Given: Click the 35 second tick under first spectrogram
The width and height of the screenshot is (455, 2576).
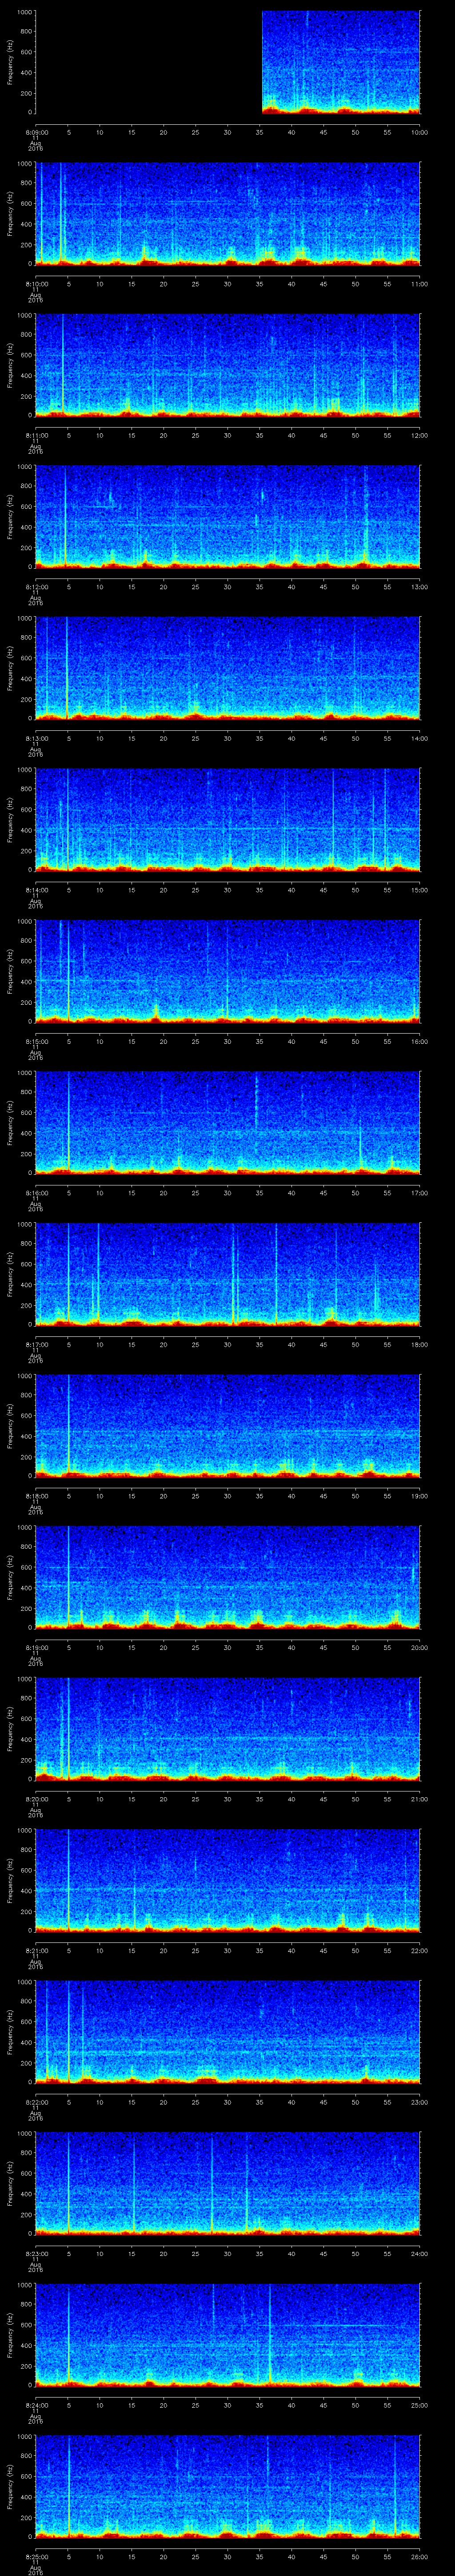Looking at the screenshot, I should click(x=259, y=132).
